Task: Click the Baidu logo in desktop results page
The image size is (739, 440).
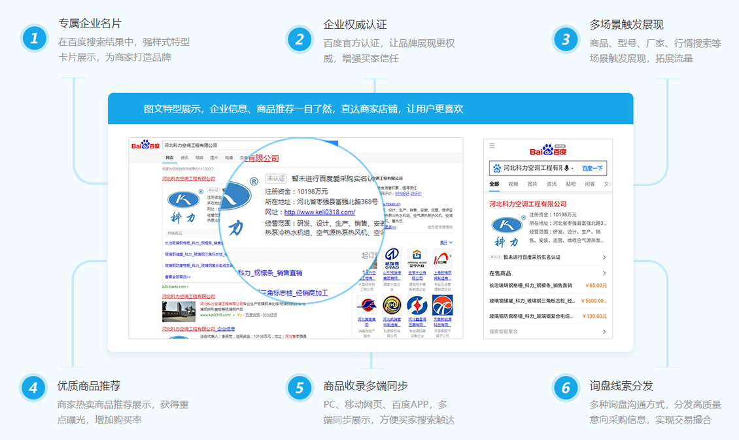Action: 145,144
